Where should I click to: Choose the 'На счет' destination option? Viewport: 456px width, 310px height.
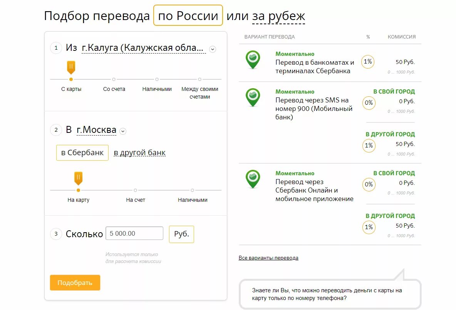135,200
